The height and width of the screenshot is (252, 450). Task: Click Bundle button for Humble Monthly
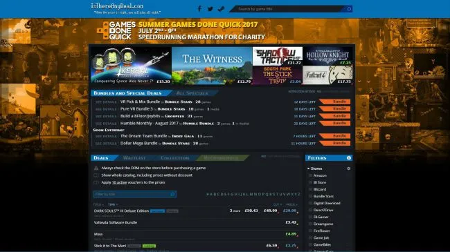335,123
